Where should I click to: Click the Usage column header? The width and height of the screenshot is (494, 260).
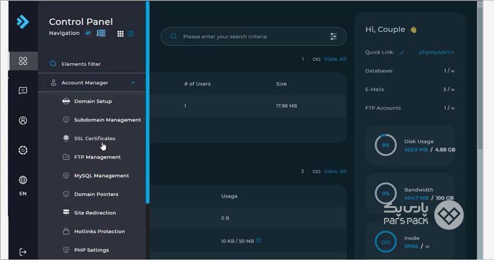[x=229, y=196]
